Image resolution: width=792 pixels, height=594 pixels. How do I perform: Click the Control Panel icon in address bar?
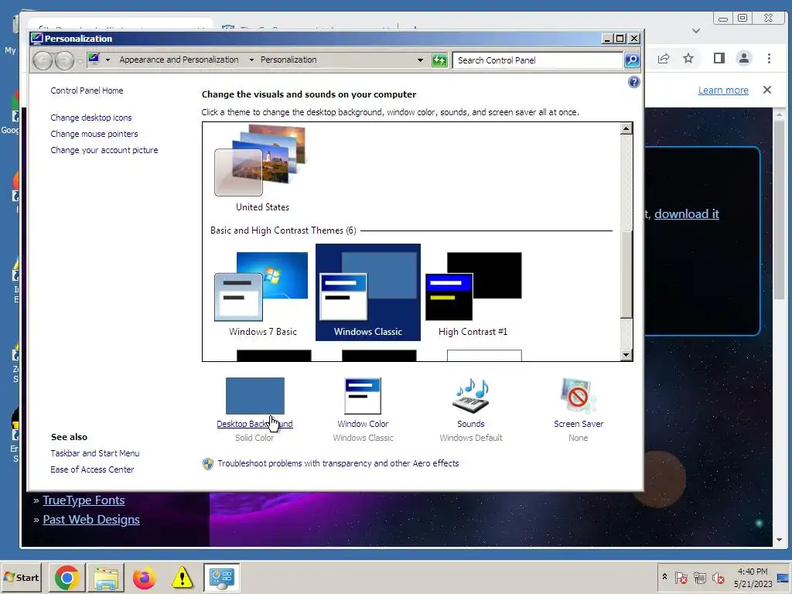tap(94, 59)
